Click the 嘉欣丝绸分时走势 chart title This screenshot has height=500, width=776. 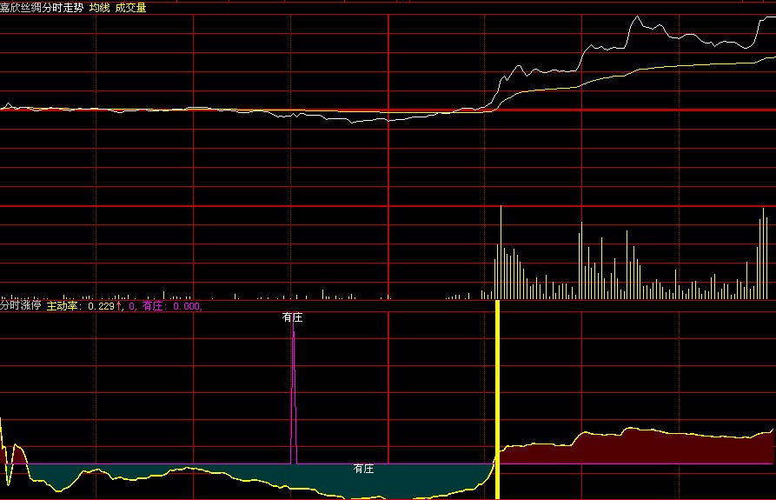coord(42,8)
